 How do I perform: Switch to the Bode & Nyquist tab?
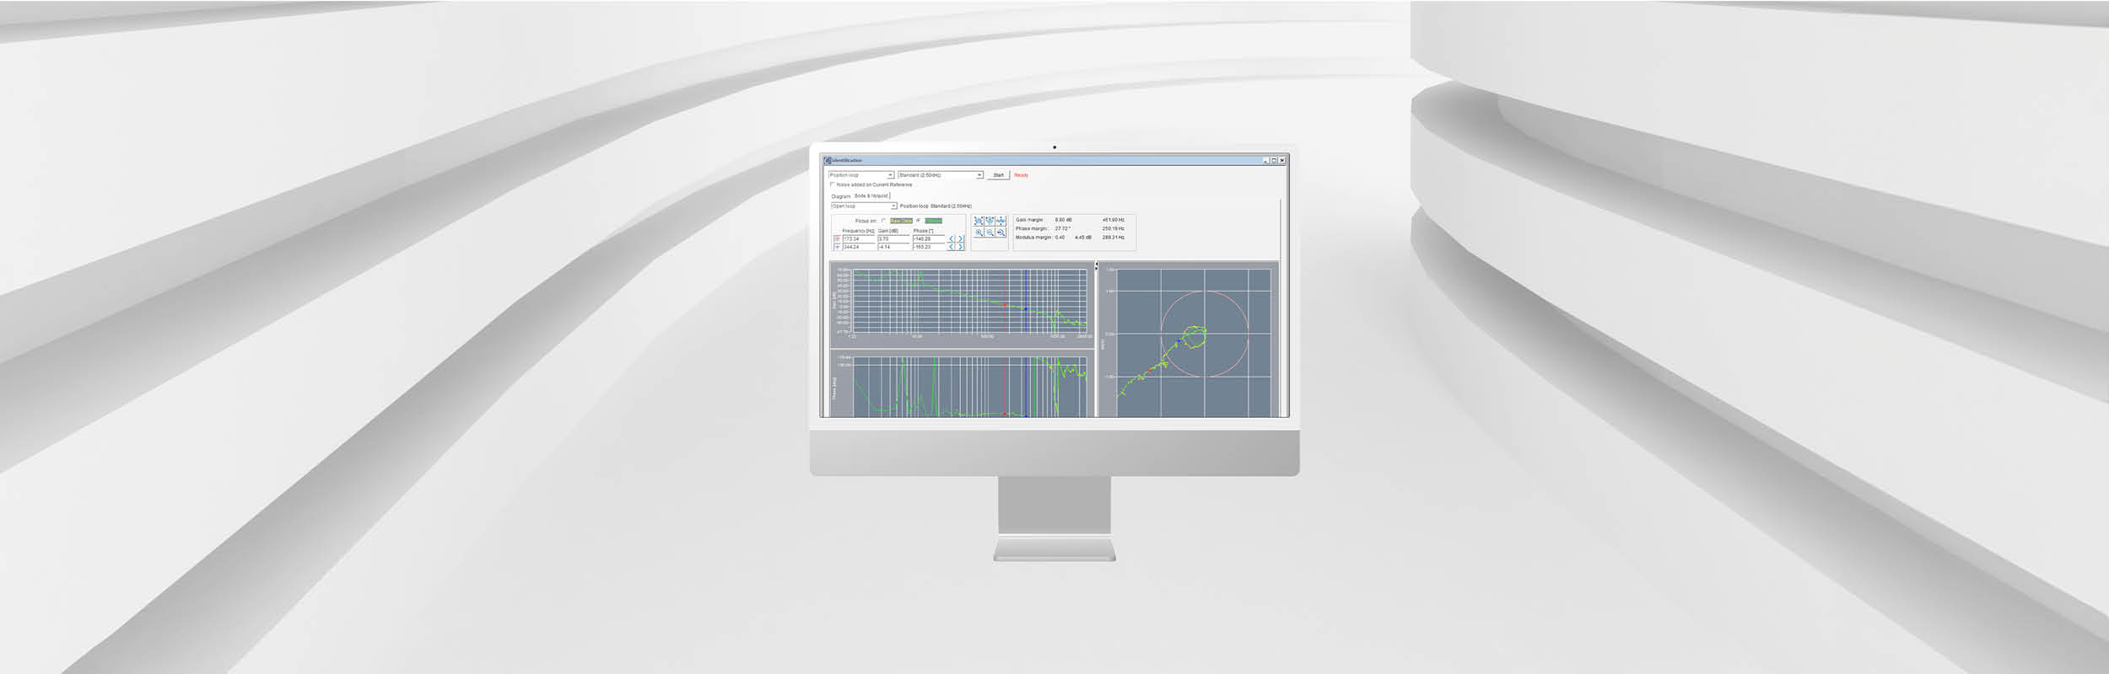(871, 195)
